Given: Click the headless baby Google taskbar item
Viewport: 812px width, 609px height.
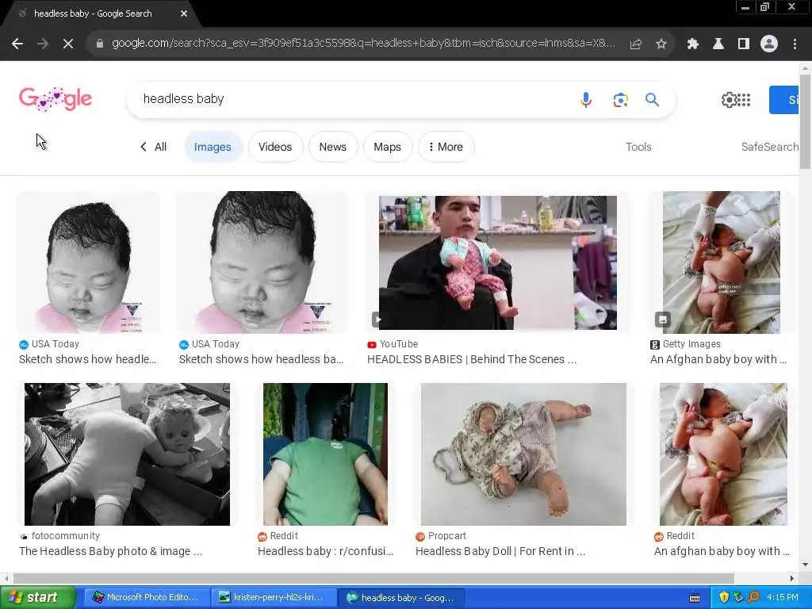Looking at the screenshot, I should coord(400,598).
